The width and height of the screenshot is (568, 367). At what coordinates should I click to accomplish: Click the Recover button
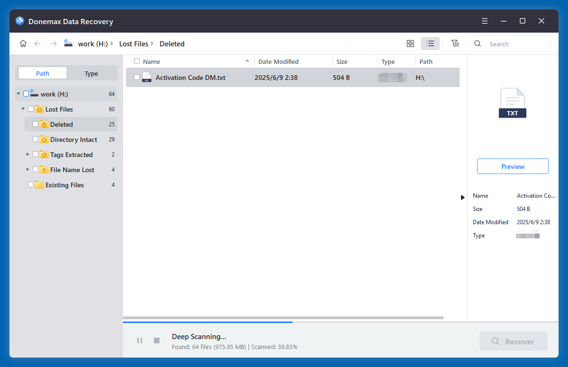(513, 341)
